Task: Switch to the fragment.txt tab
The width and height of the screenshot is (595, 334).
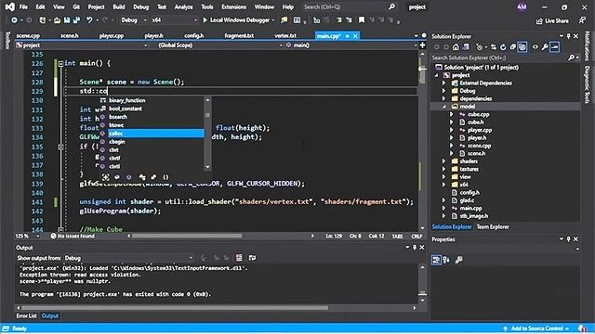Action: (239, 35)
